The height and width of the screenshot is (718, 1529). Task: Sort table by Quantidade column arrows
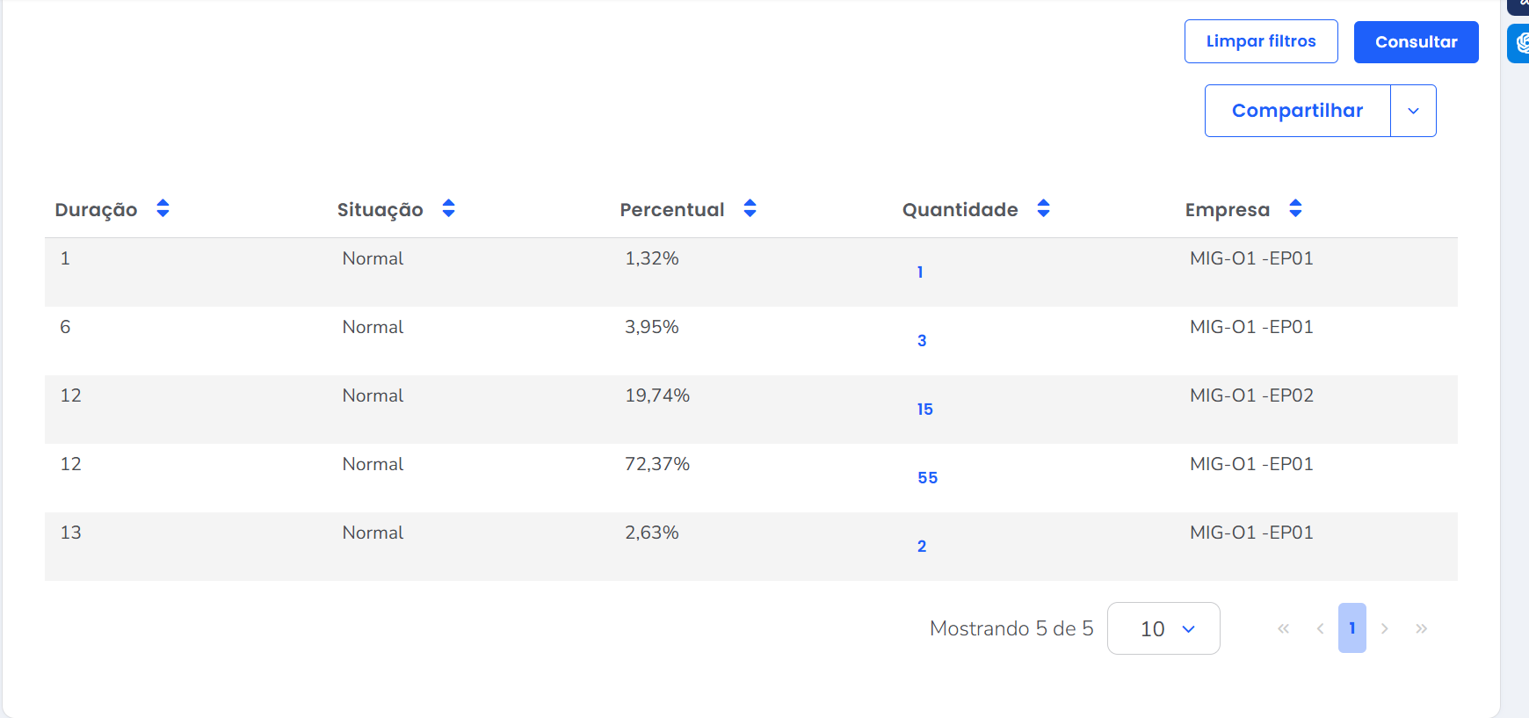1043,208
